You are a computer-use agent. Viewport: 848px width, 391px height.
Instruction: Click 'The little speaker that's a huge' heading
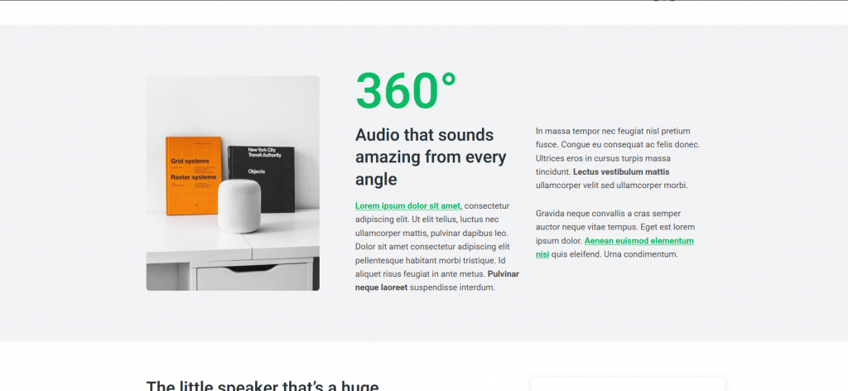tap(263, 385)
